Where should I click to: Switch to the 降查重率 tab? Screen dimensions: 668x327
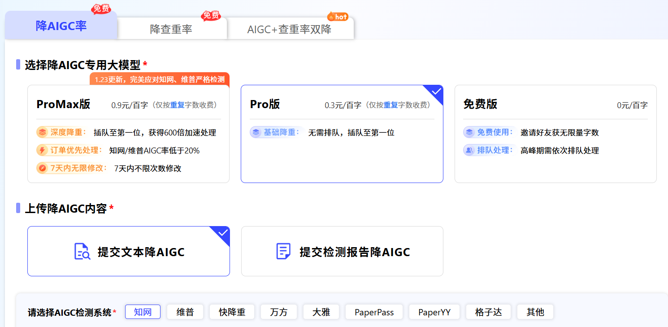click(x=171, y=29)
